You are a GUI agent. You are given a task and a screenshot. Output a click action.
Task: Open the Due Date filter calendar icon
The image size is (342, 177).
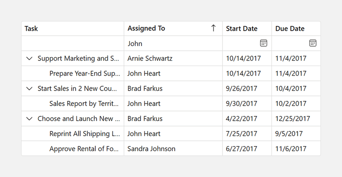click(x=313, y=43)
